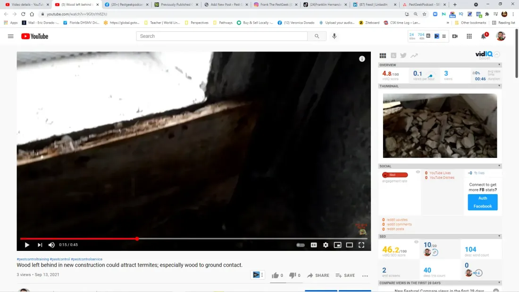Play the video with the play button
The height and width of the screenshot is (292, 519).
[x=27, y=245]
